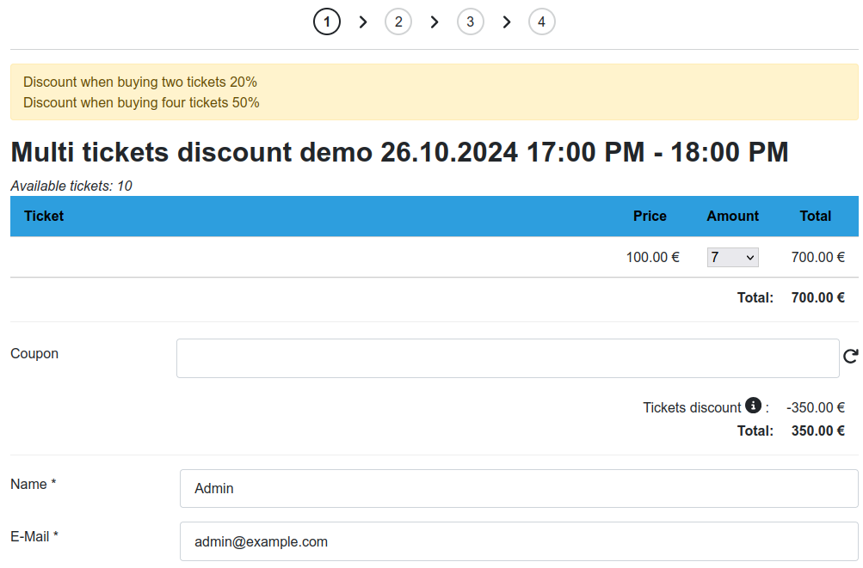Click the Name field containing Admin

(519, 488)
